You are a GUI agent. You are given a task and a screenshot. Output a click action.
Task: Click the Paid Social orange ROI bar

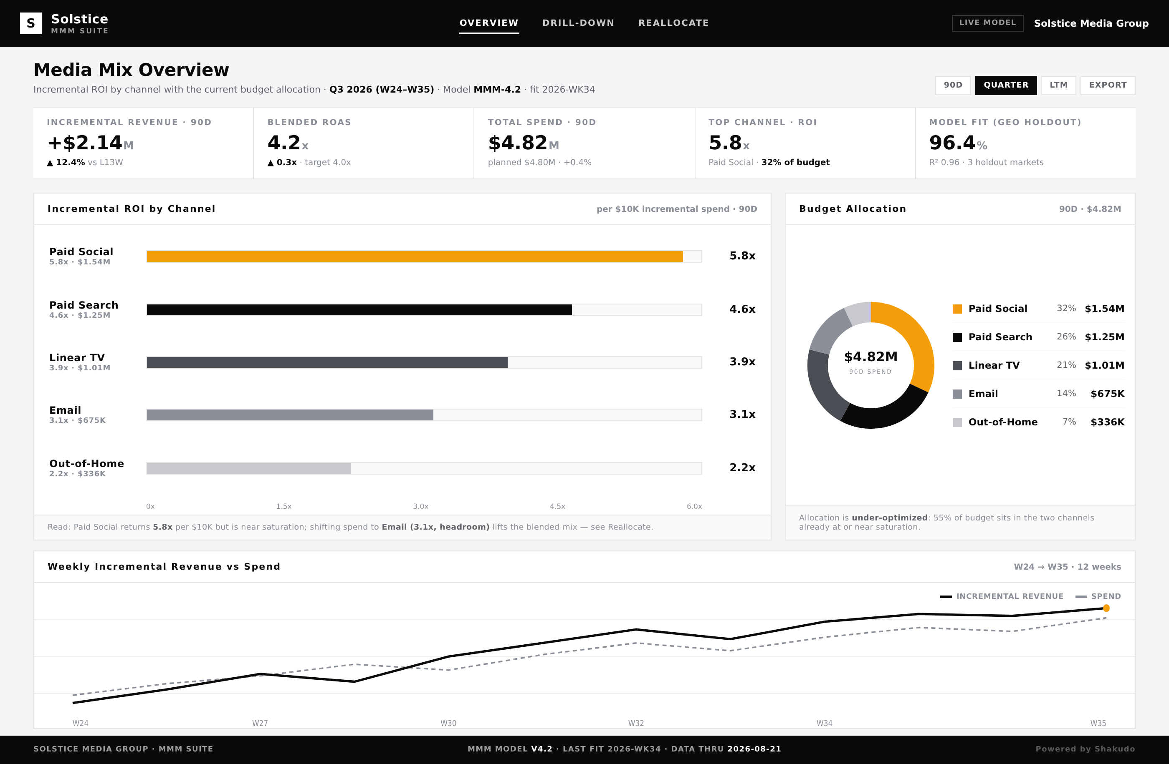tap(415, 256)
